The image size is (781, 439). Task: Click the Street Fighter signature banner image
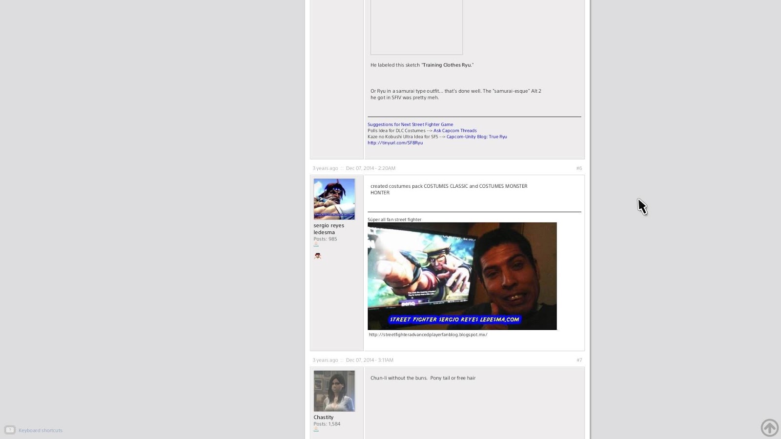pos(462,276)
